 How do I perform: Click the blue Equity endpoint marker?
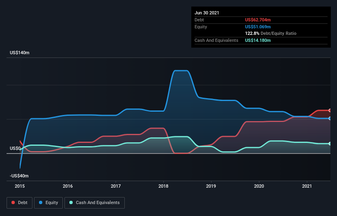click(x=330, y=118)
